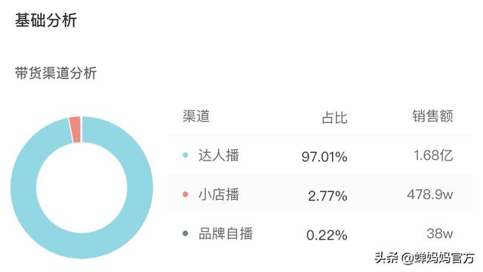Click the red dot beside 小店播
Screen dimensions: 483x272
(185, 194)
